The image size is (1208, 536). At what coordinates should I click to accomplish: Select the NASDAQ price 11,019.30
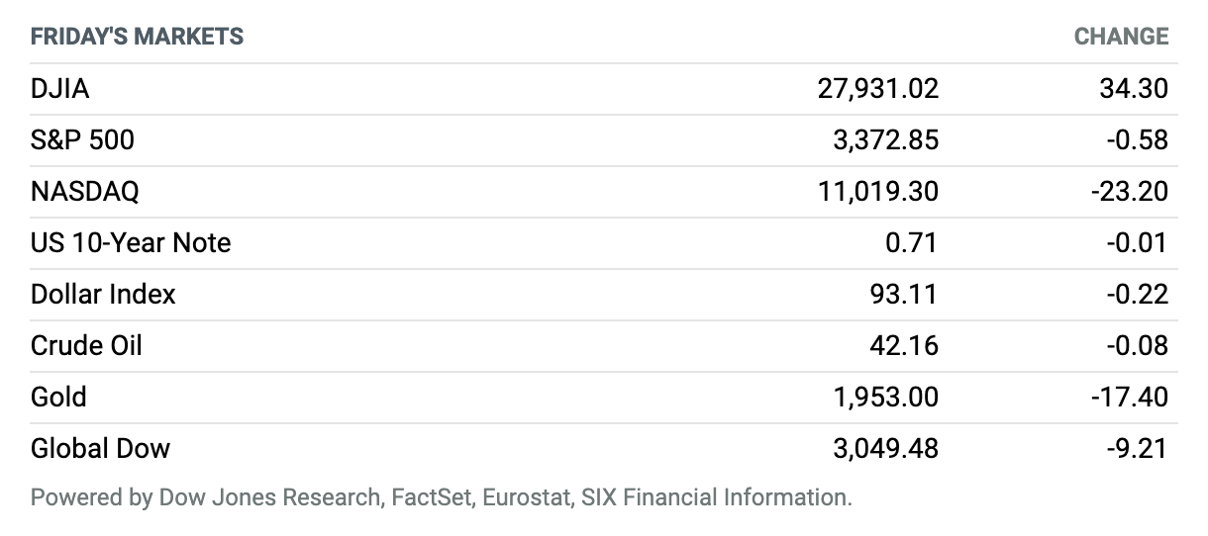879,192
